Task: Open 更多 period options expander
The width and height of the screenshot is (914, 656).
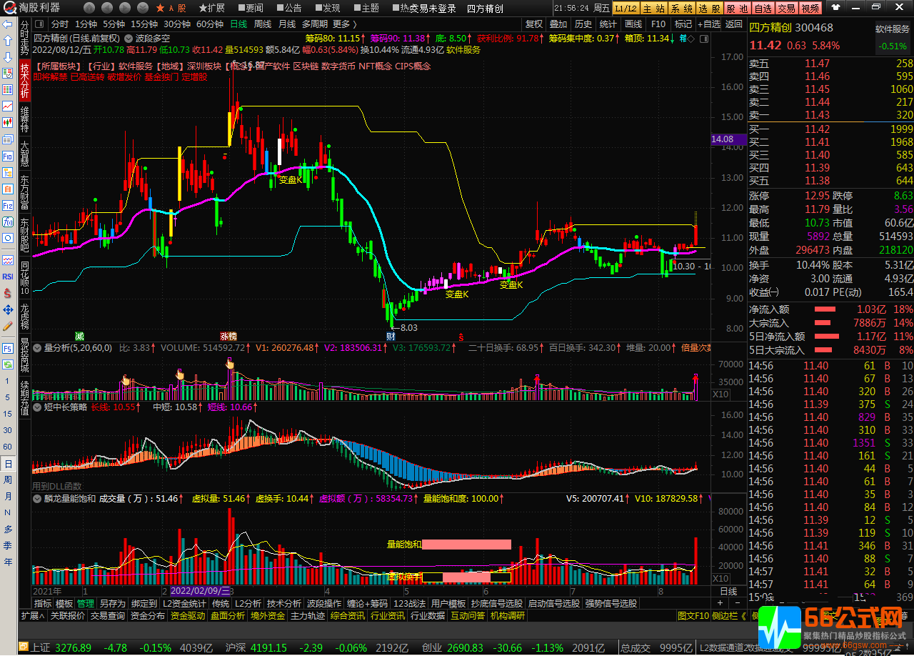Action: pos(345,24)
